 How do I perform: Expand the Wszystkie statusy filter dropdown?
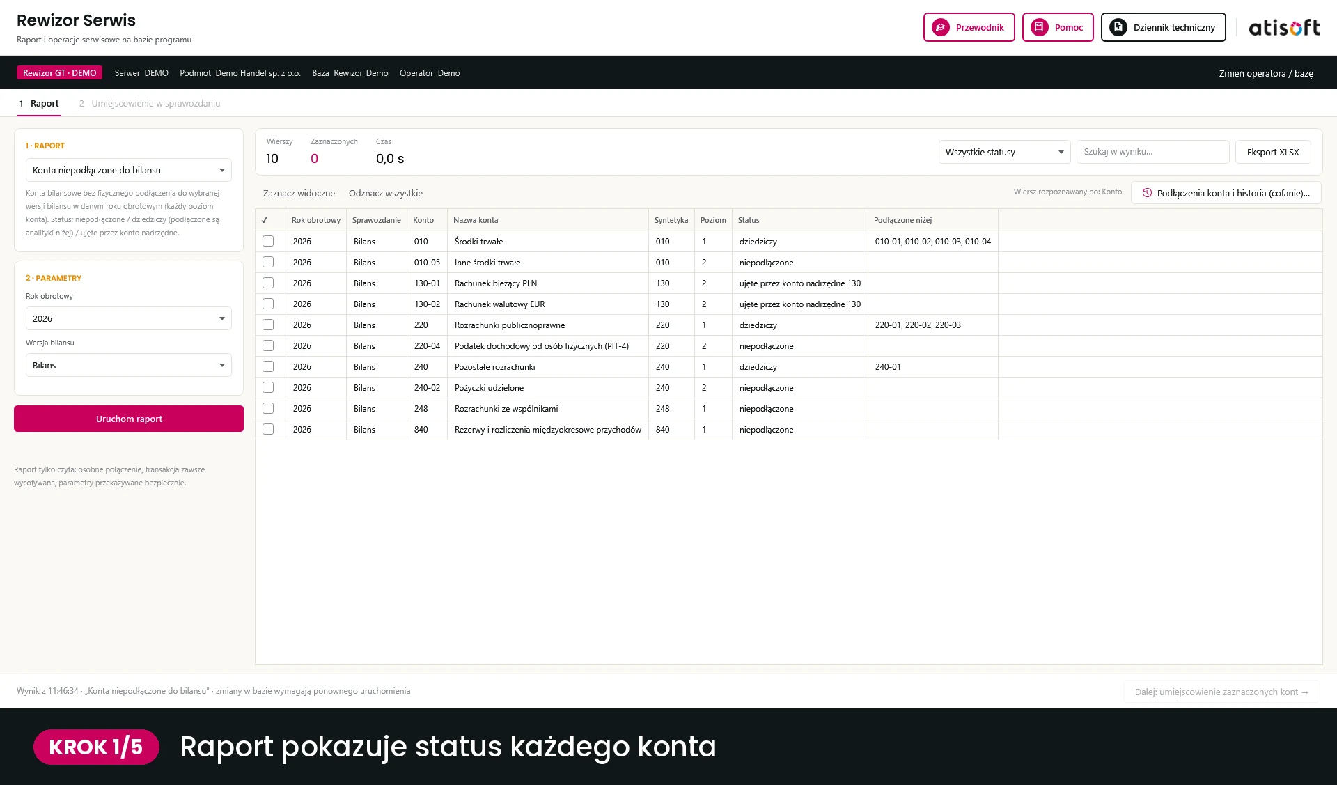(x=1004, y=152)
